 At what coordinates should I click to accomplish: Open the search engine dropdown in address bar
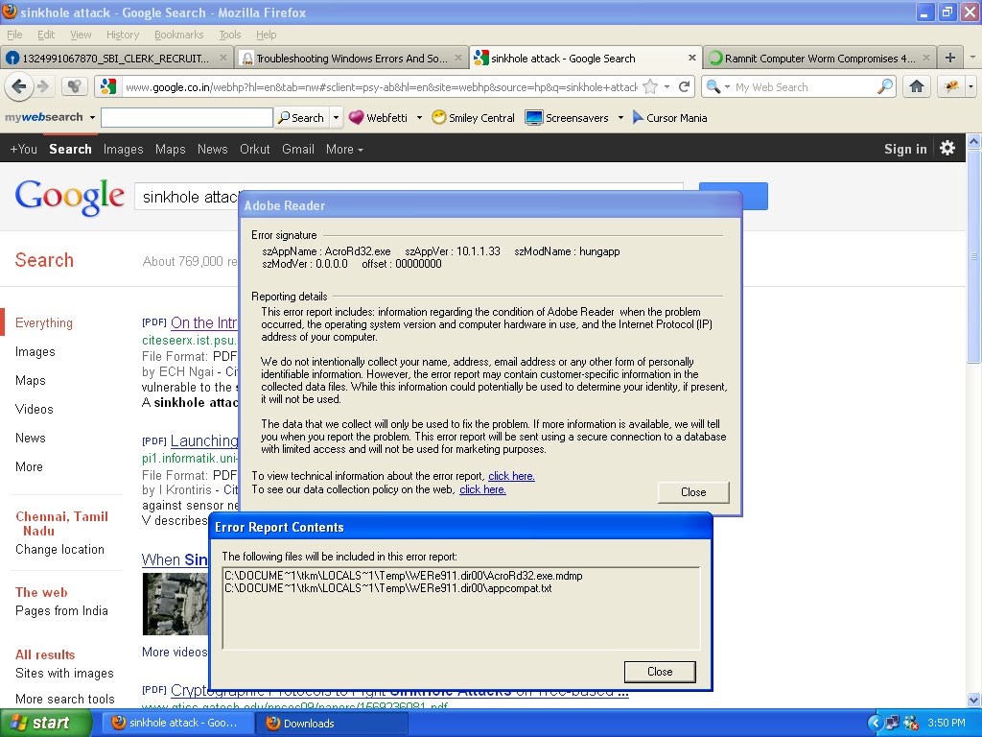click(x=719, y=85)
